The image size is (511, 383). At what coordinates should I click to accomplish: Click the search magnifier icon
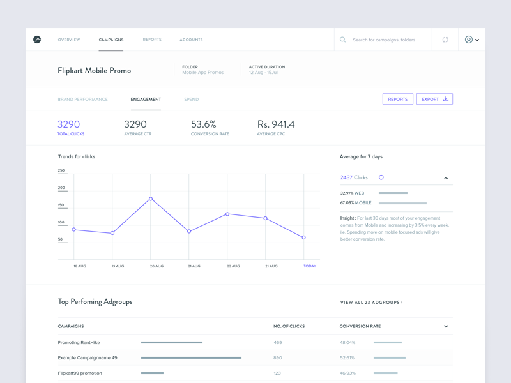(342, 40)
